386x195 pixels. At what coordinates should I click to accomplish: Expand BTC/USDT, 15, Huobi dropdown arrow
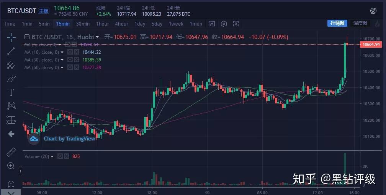pyautogui.click(x=97, y=37)
